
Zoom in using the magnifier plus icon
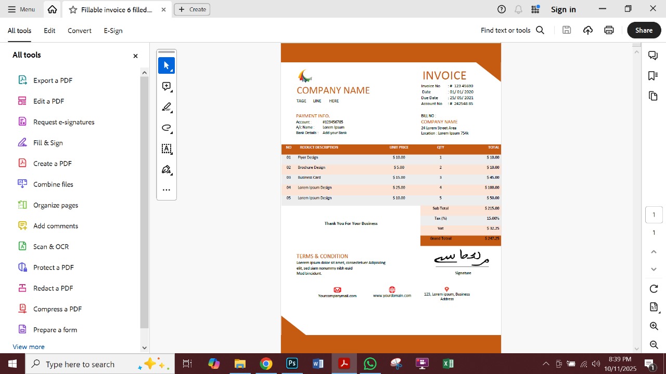654,326
